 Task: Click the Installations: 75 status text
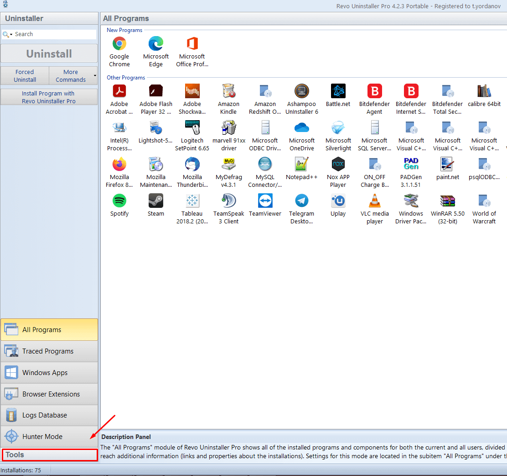[21, 470]
